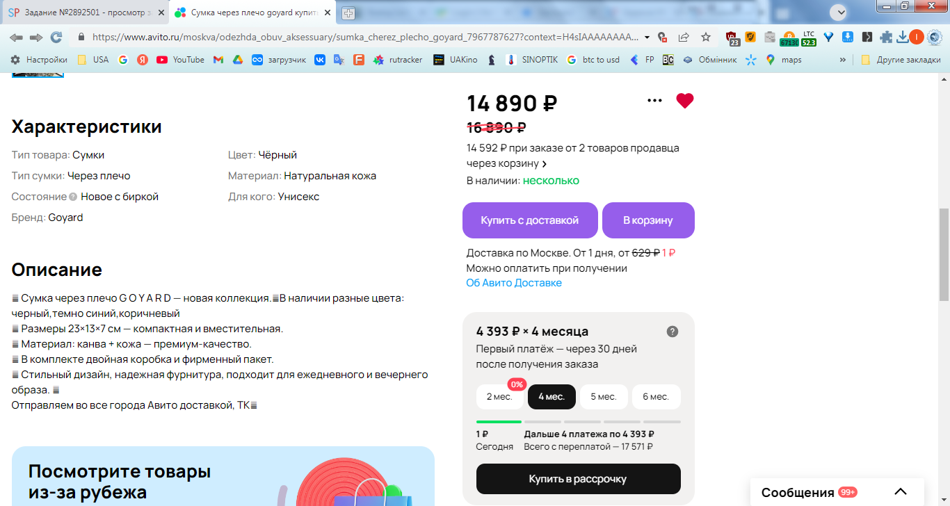950x506 pixels.
Task: Open the three-dot listing options menu
Action: pyautogui.click(x=654, y=101)
